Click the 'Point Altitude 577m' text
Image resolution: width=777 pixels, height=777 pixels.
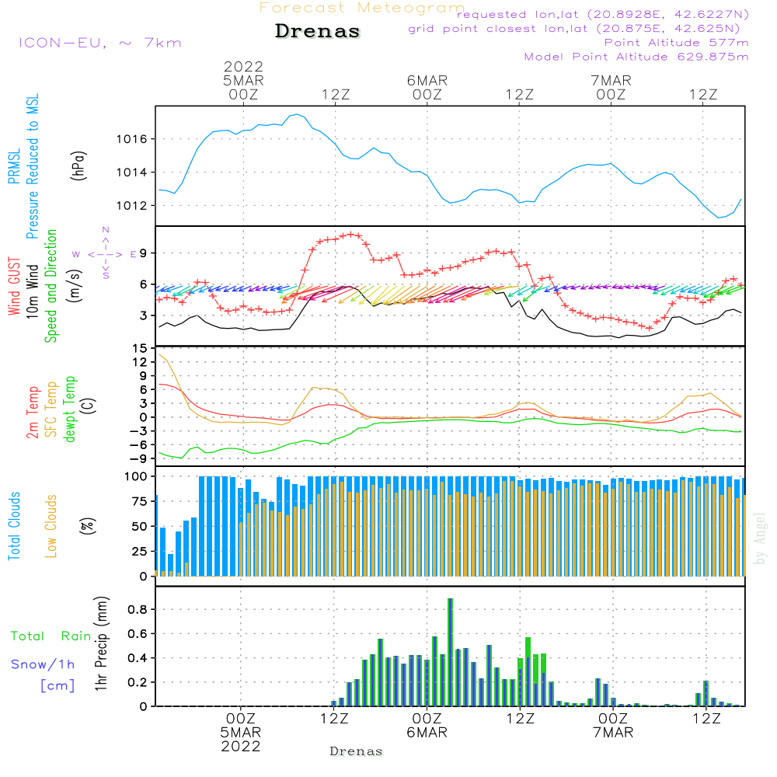pyautogui.click(x=676, y=43)
